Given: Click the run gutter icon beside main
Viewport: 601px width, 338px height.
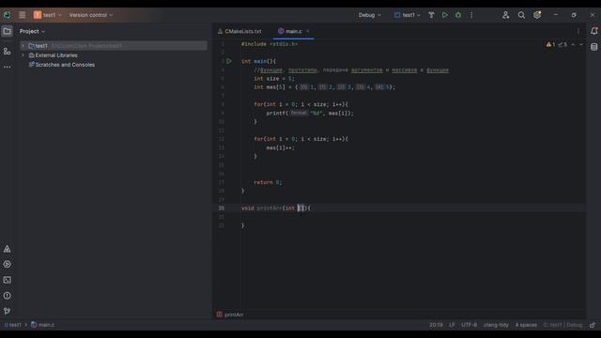Looking at the screenshot, I should (229, 61).
